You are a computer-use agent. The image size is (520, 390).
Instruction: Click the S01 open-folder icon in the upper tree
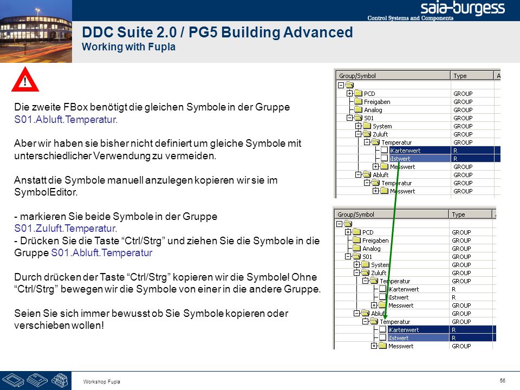pyautogui.click(x=358, y=118)
